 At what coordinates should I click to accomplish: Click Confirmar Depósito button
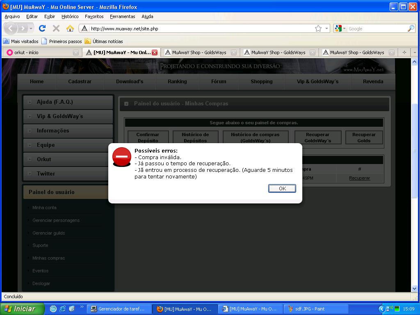pos(148,137)
